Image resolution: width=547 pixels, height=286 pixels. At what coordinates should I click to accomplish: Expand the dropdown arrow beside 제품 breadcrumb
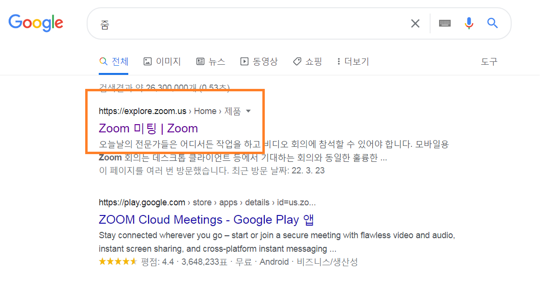click(248, 111)
